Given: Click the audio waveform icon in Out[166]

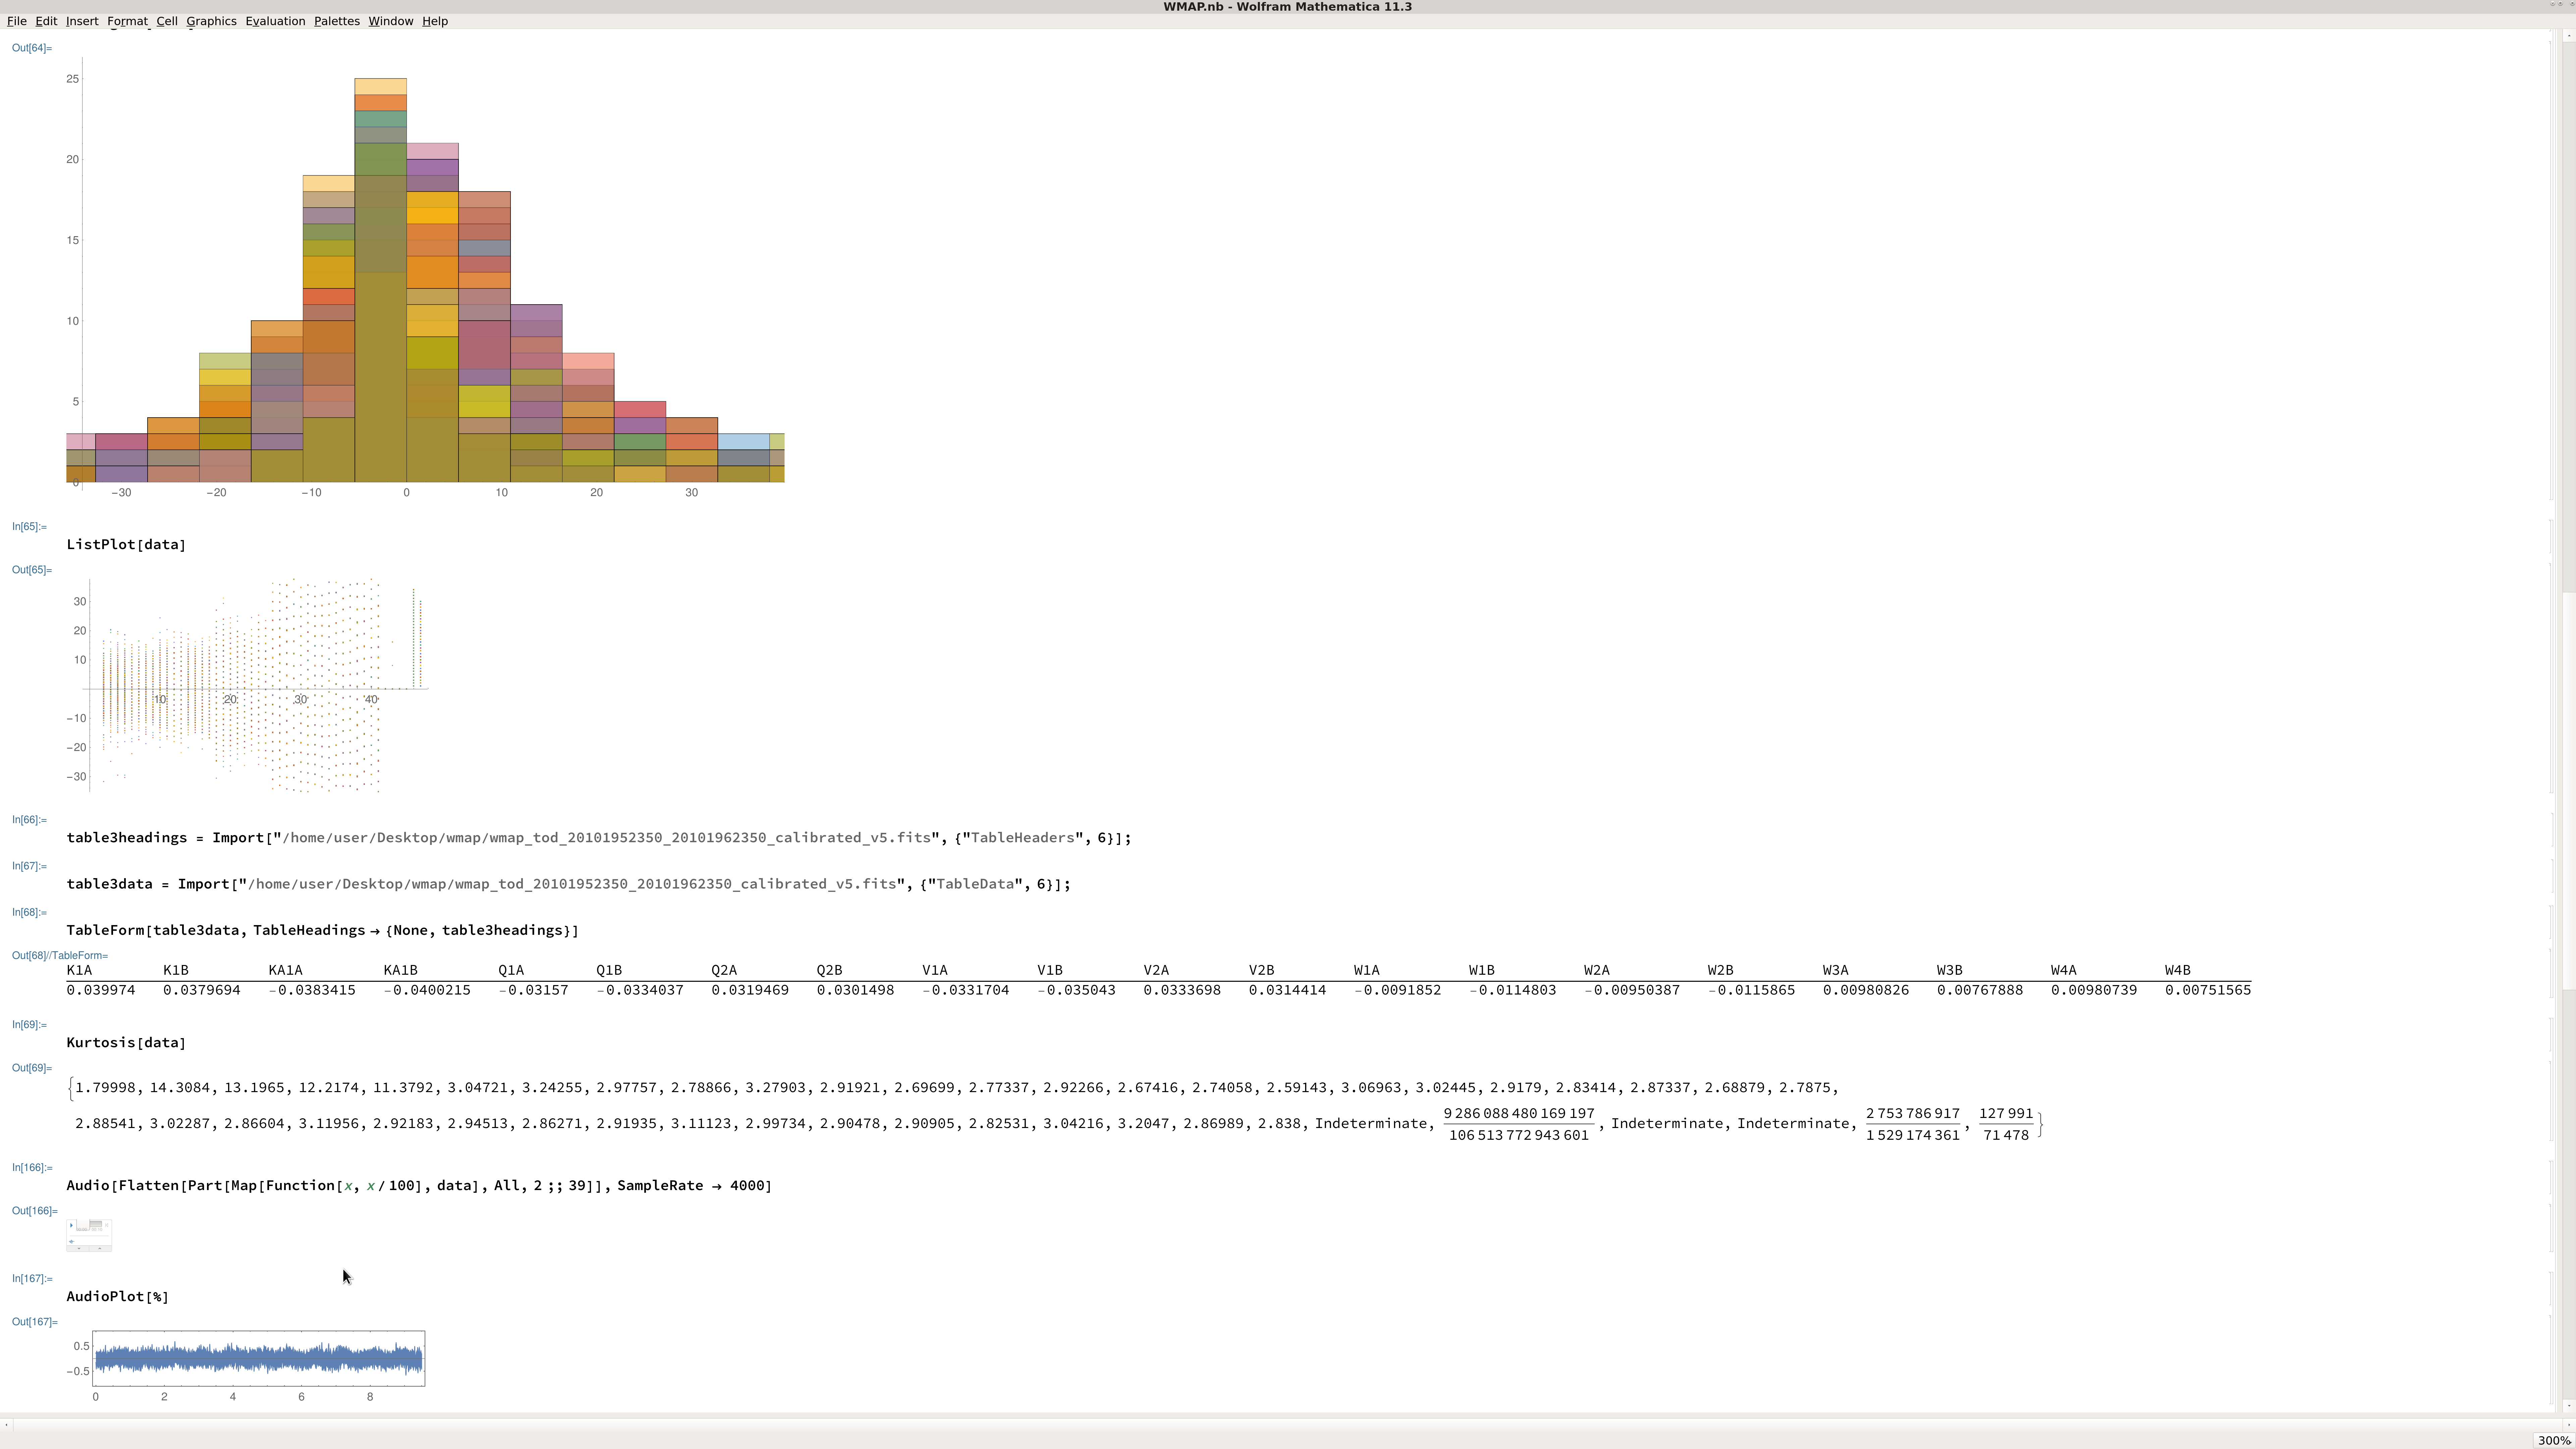Looking at the screenshot, I should coord(72,1242).
